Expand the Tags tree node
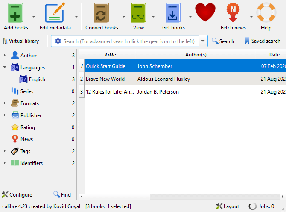The height and width of the screenshot is (212, 286). coord(5,151)
